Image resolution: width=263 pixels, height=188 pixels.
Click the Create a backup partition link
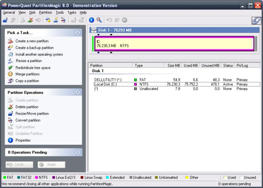pos(34,48)
